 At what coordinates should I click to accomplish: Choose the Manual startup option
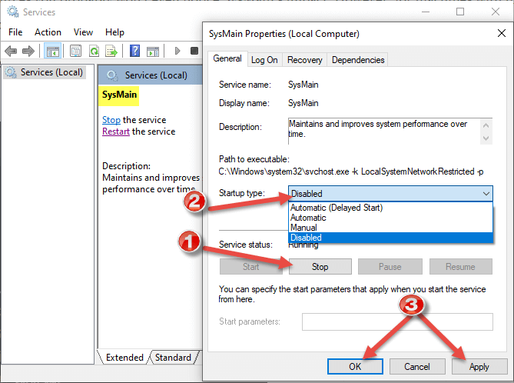pos(390,228)
